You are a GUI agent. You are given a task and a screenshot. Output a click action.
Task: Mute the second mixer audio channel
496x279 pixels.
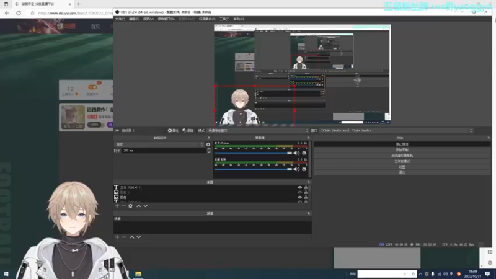296,169
